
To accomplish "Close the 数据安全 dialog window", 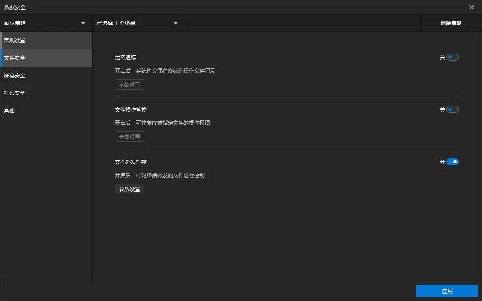I will [471, 7].
